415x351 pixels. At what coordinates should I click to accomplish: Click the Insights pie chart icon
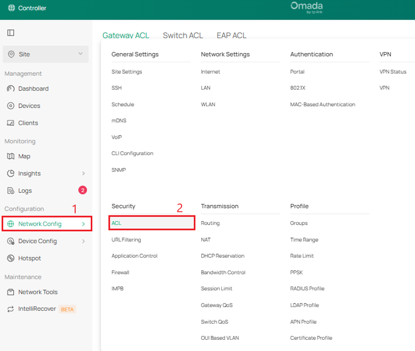(11, 174)
